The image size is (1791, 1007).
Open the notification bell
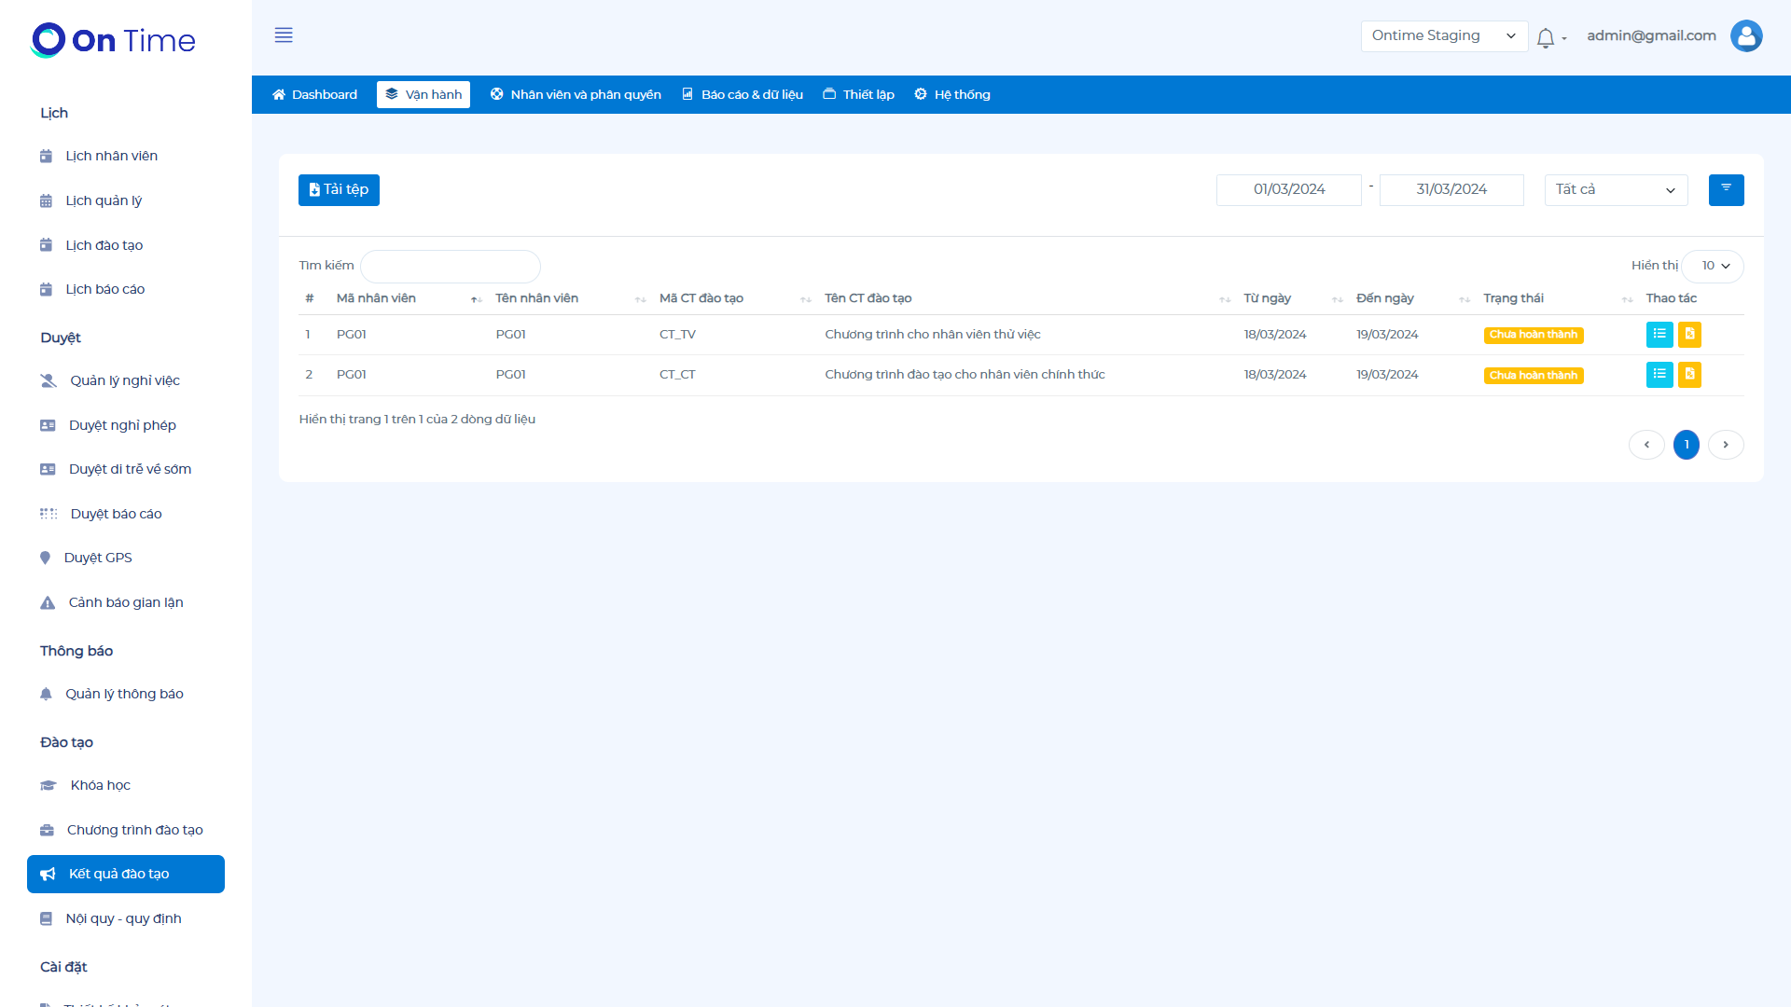pos(1546,37)
